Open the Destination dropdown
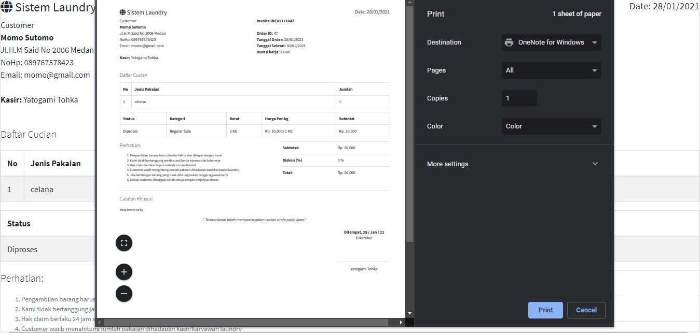Image resolution: width=700 pixels, height=333 pixels. click(x=551, y=42)
